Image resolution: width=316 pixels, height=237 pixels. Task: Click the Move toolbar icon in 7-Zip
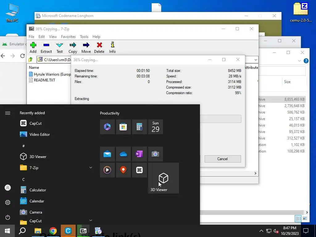[86, 48]
